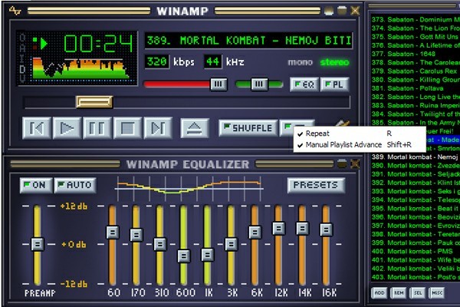Skip to the next track
The width and height of the screenshot is (460, 307).
click(x=158, y=128)
